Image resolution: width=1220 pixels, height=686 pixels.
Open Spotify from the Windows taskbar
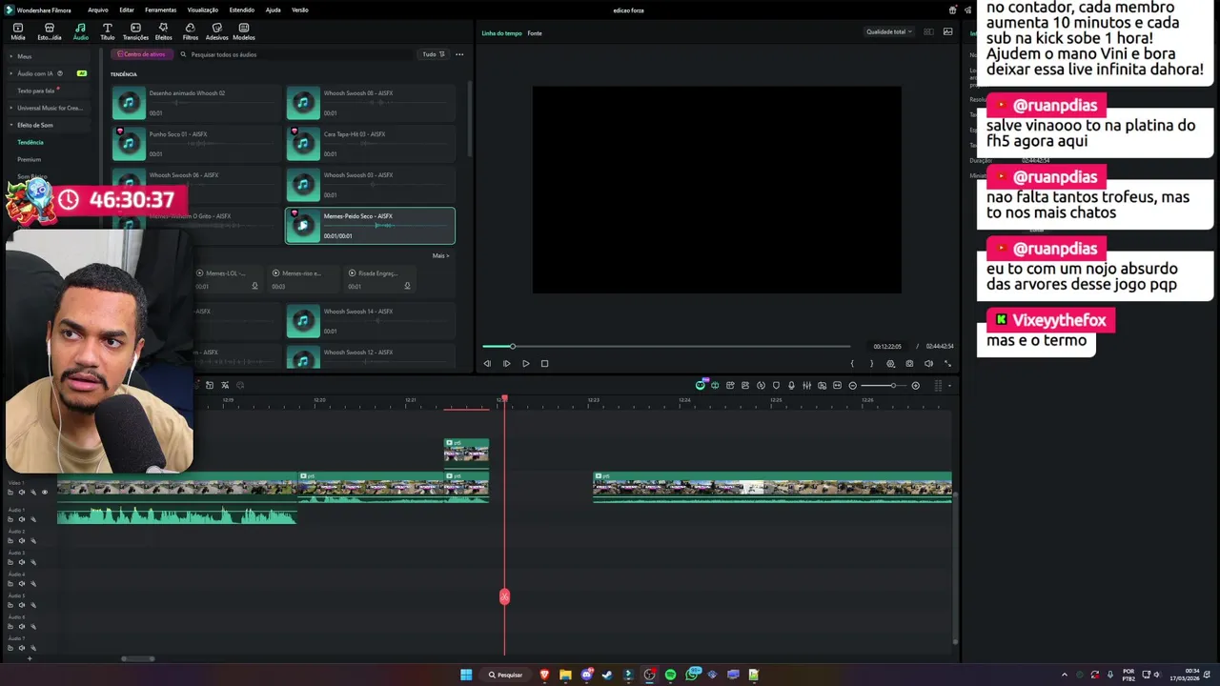(670, 675)
